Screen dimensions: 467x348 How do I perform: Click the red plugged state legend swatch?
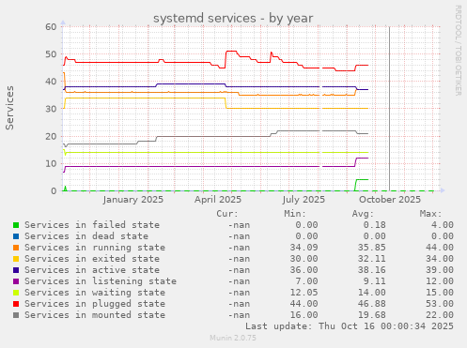click(x=16, y=304)
